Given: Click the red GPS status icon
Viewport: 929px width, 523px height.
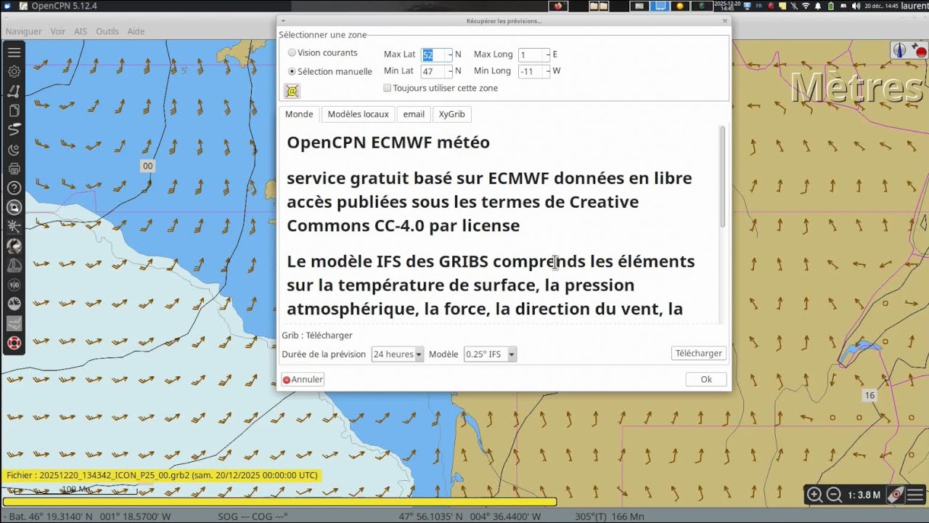Looking at the screenshot, I should coord(920,50).
